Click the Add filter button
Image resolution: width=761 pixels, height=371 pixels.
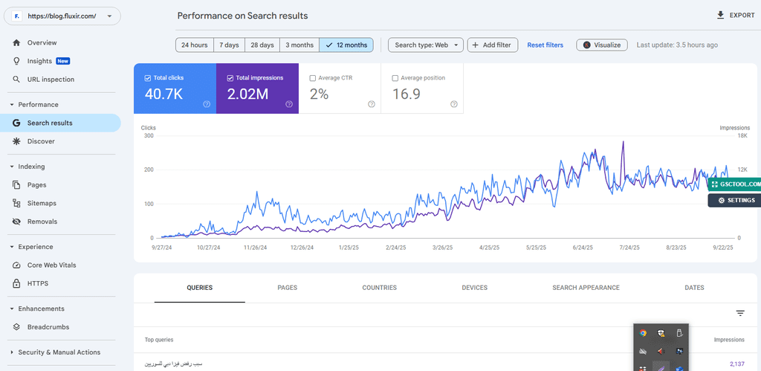click(x=493, y=45)
